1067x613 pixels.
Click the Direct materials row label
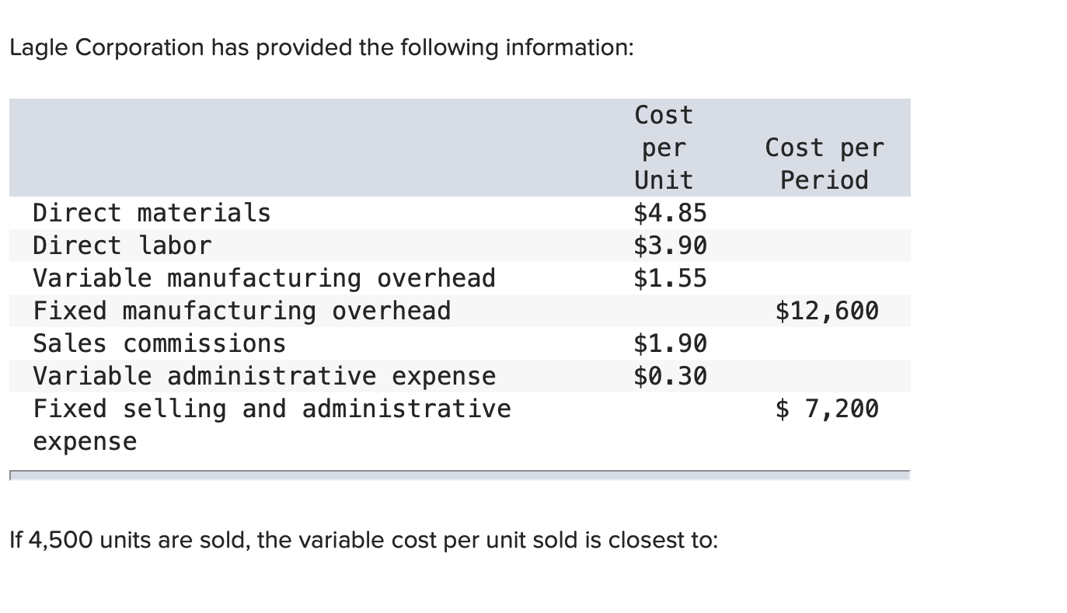[152, 213]
